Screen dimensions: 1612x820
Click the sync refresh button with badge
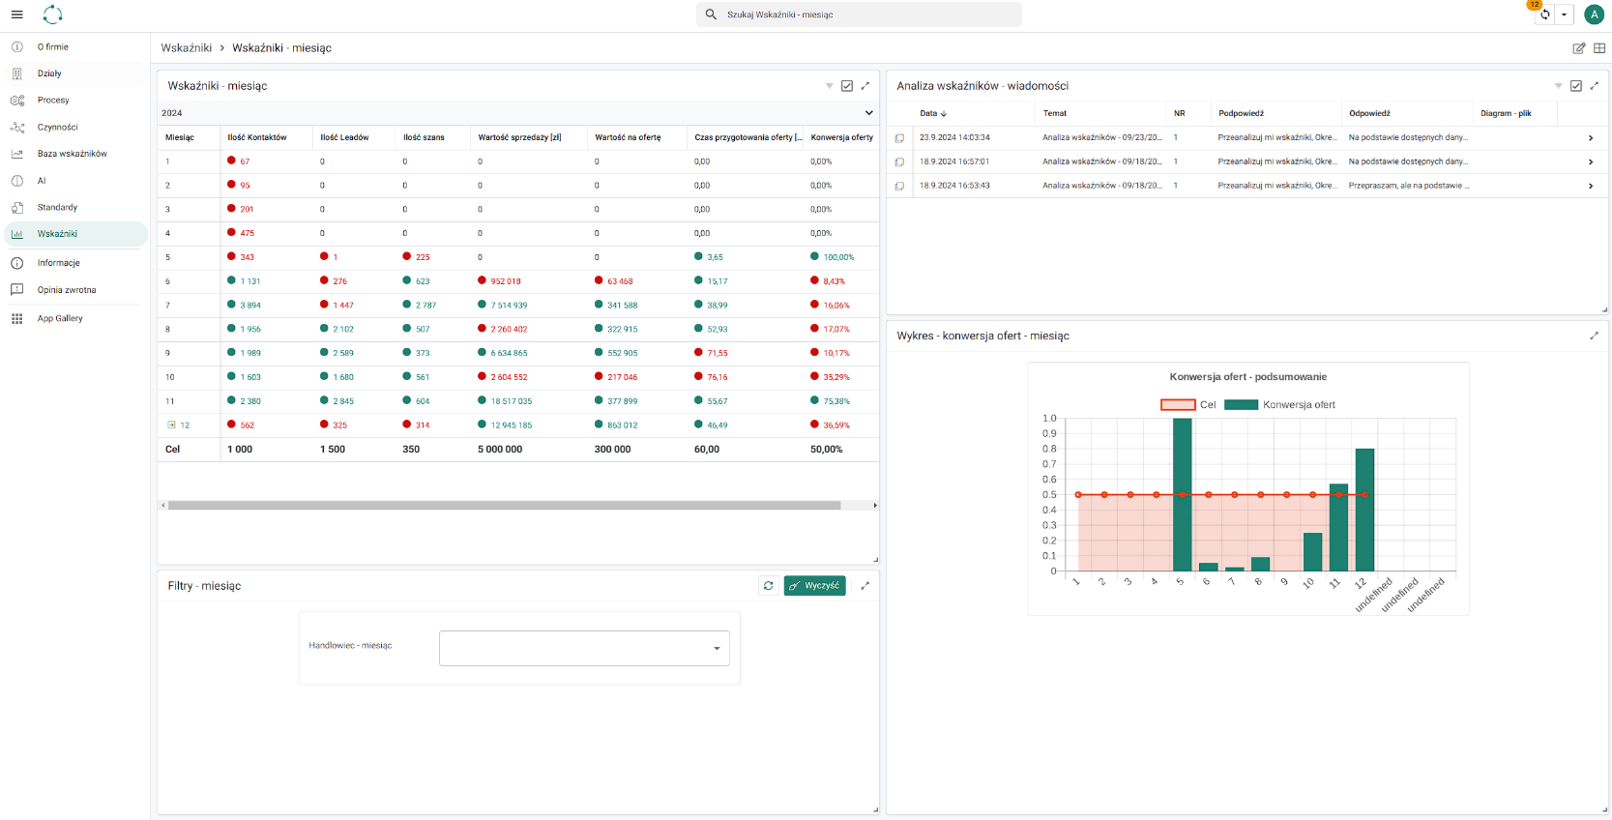(x=1544, y=15)
